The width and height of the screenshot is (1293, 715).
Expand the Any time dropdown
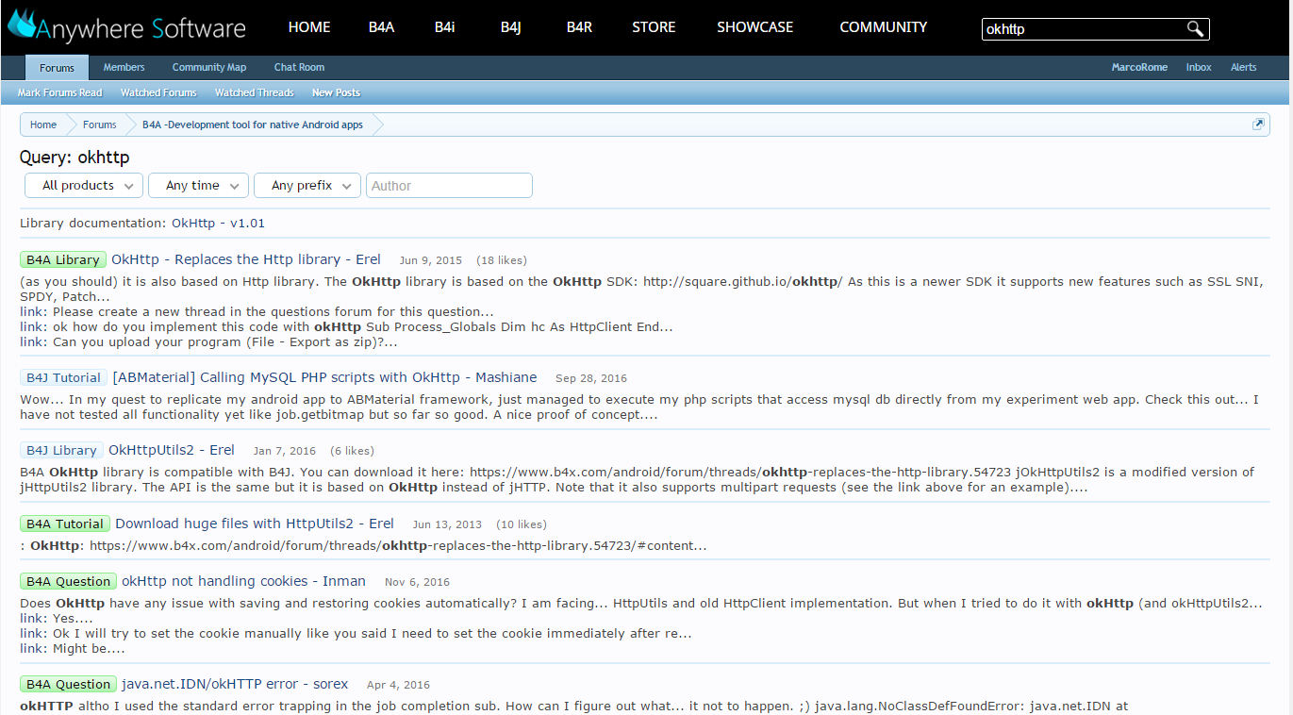coord(198,186)
